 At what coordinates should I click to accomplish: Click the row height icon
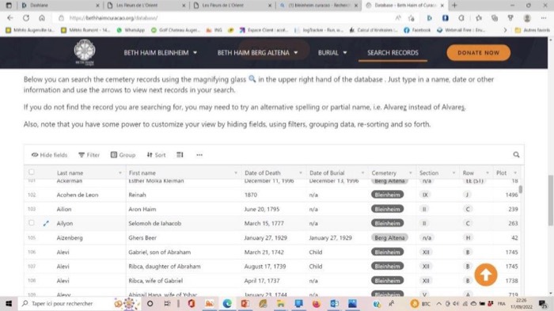(x=180, y=155)
